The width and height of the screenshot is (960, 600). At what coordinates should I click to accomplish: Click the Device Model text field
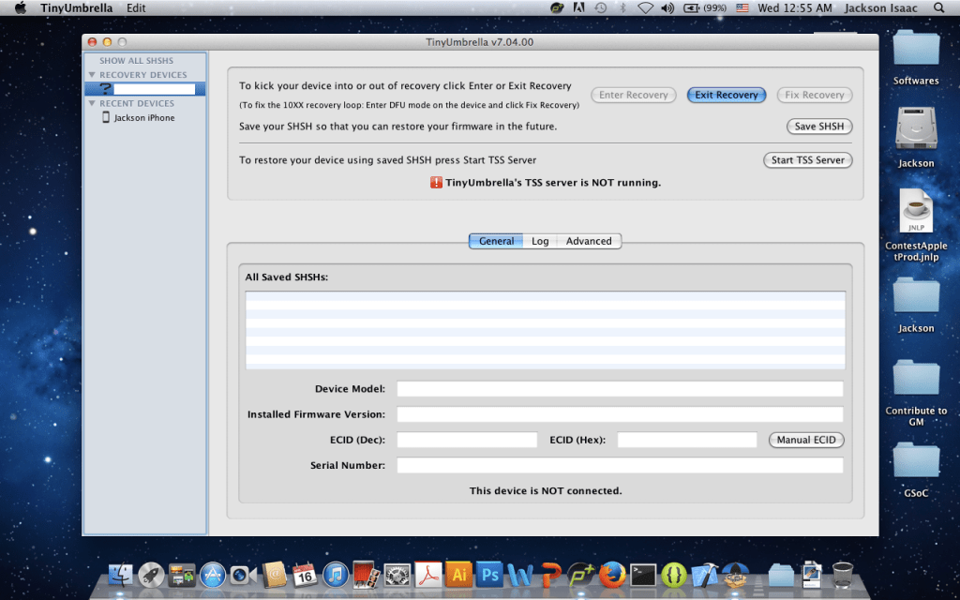tap(620, 389)
